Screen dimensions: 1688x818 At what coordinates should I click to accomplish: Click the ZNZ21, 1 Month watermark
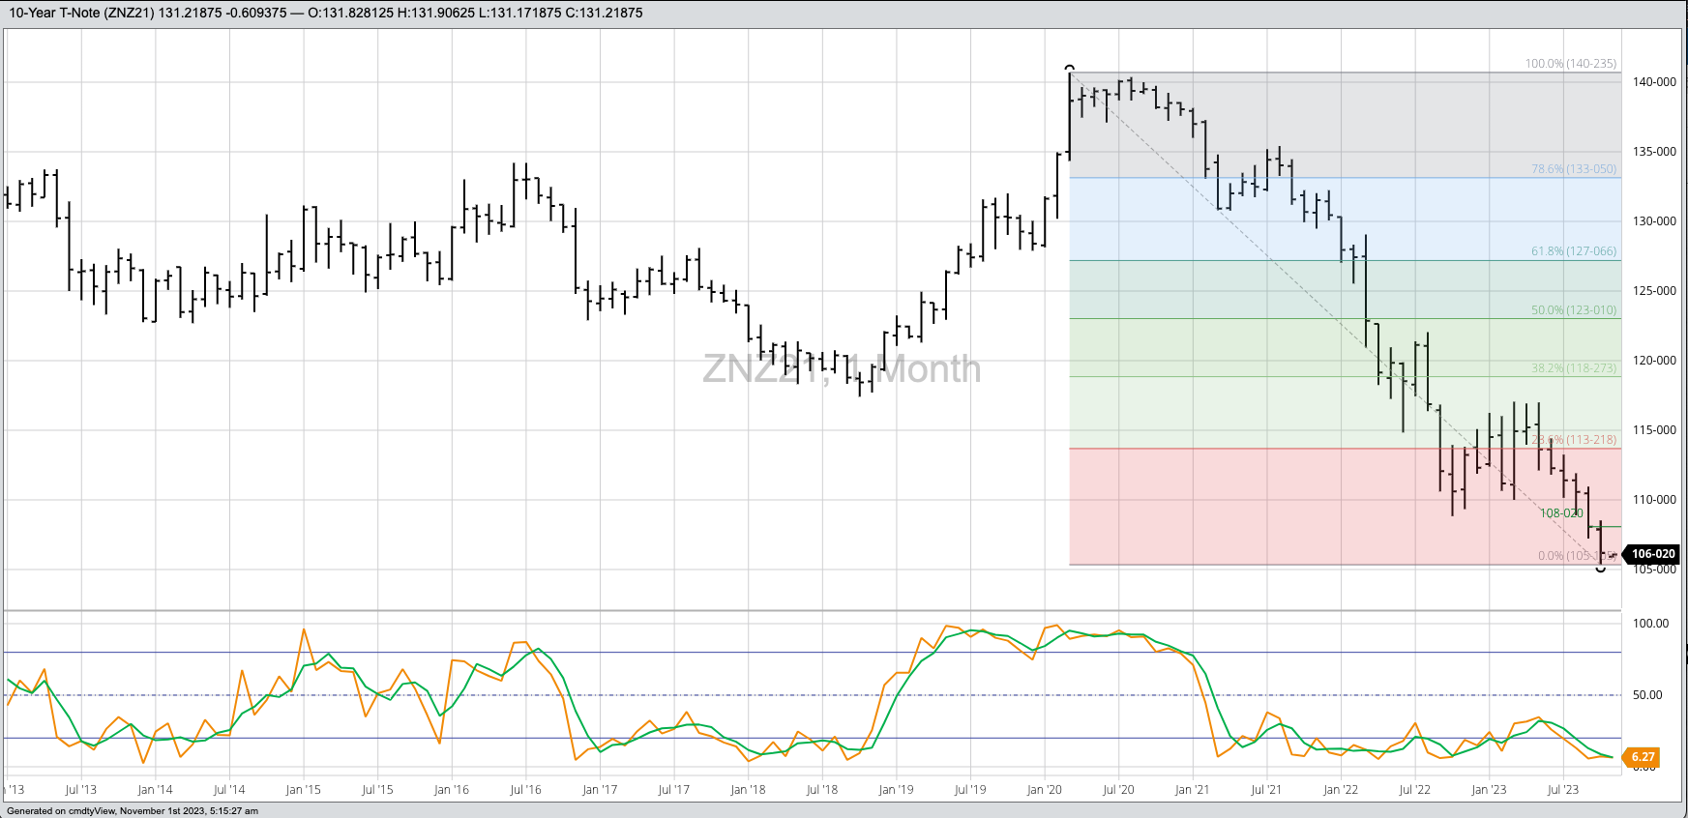[x=841, y=369]
